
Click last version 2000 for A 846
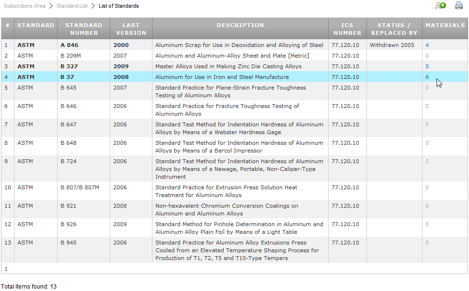121,45
